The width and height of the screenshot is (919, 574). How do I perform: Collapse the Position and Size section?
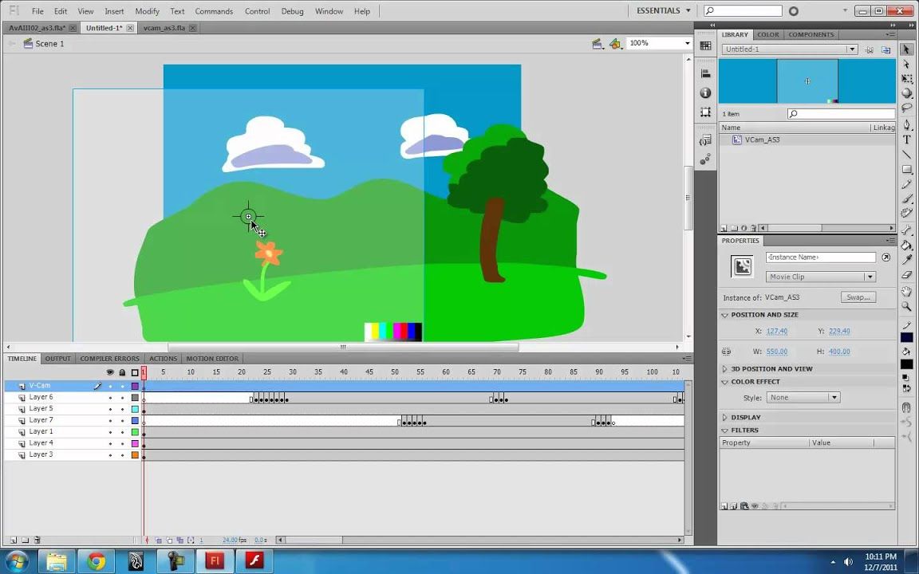click(x=724, y=315)
